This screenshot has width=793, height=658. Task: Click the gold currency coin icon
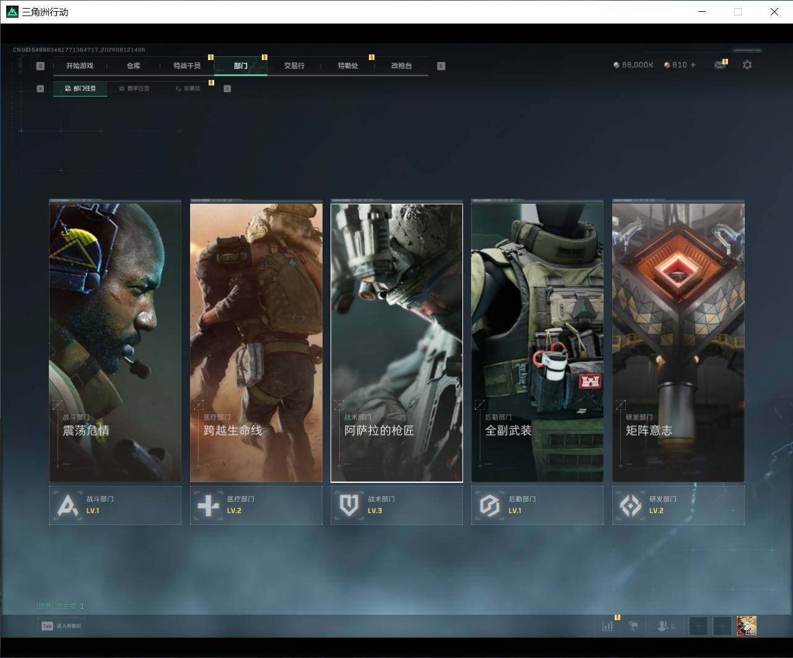pyautogui.click(x=667, y=65)
